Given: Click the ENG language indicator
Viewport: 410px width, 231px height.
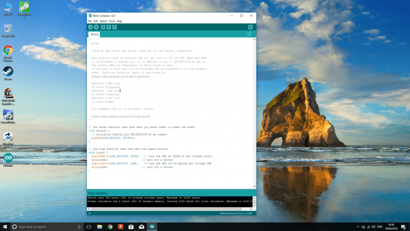Looking at the screenshot, I should point(380,227).
